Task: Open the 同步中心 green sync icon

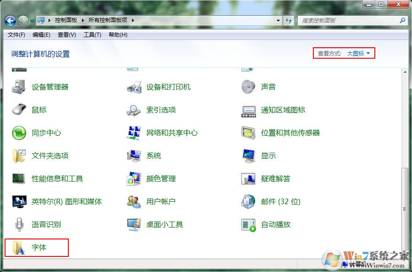Action: (19, 133)
